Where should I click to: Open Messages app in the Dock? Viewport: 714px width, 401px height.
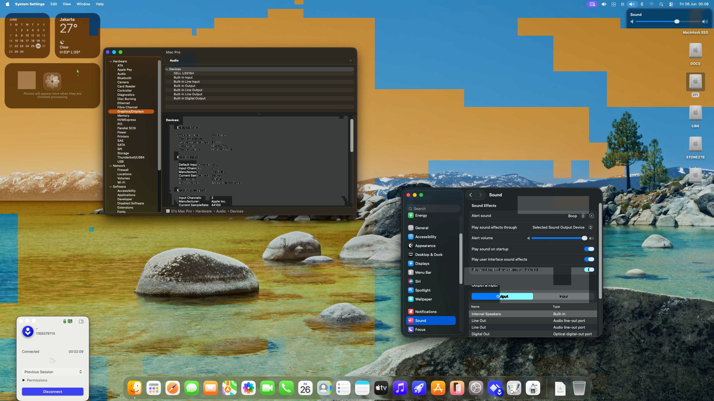pyautogui.click(x=192, y=388)
